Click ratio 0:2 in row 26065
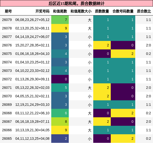This screenshot has width=153, height=143. pyautogui.click(x=148, y=139)
